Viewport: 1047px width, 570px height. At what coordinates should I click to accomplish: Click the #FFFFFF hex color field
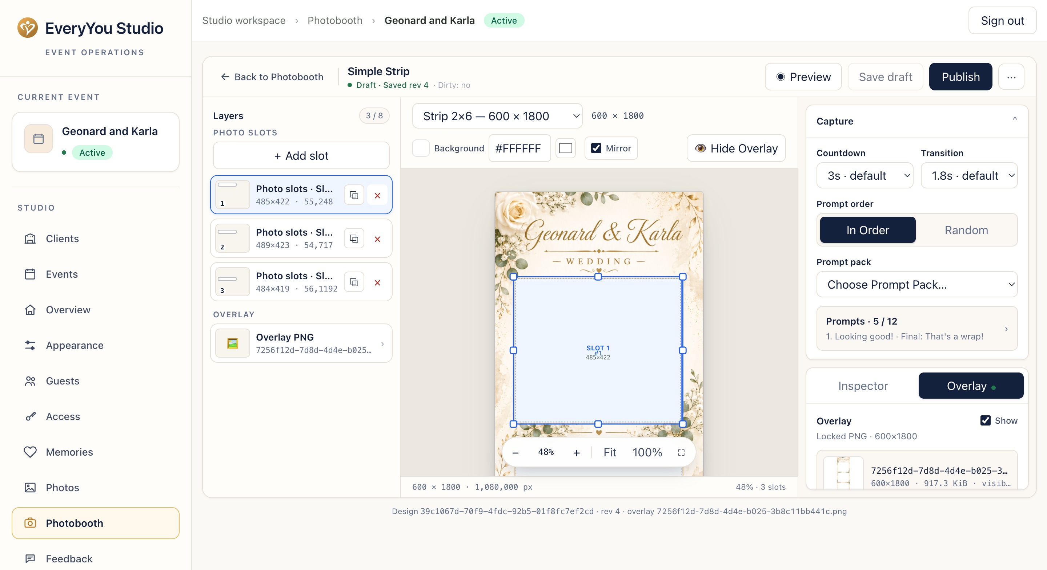[520, 148]
